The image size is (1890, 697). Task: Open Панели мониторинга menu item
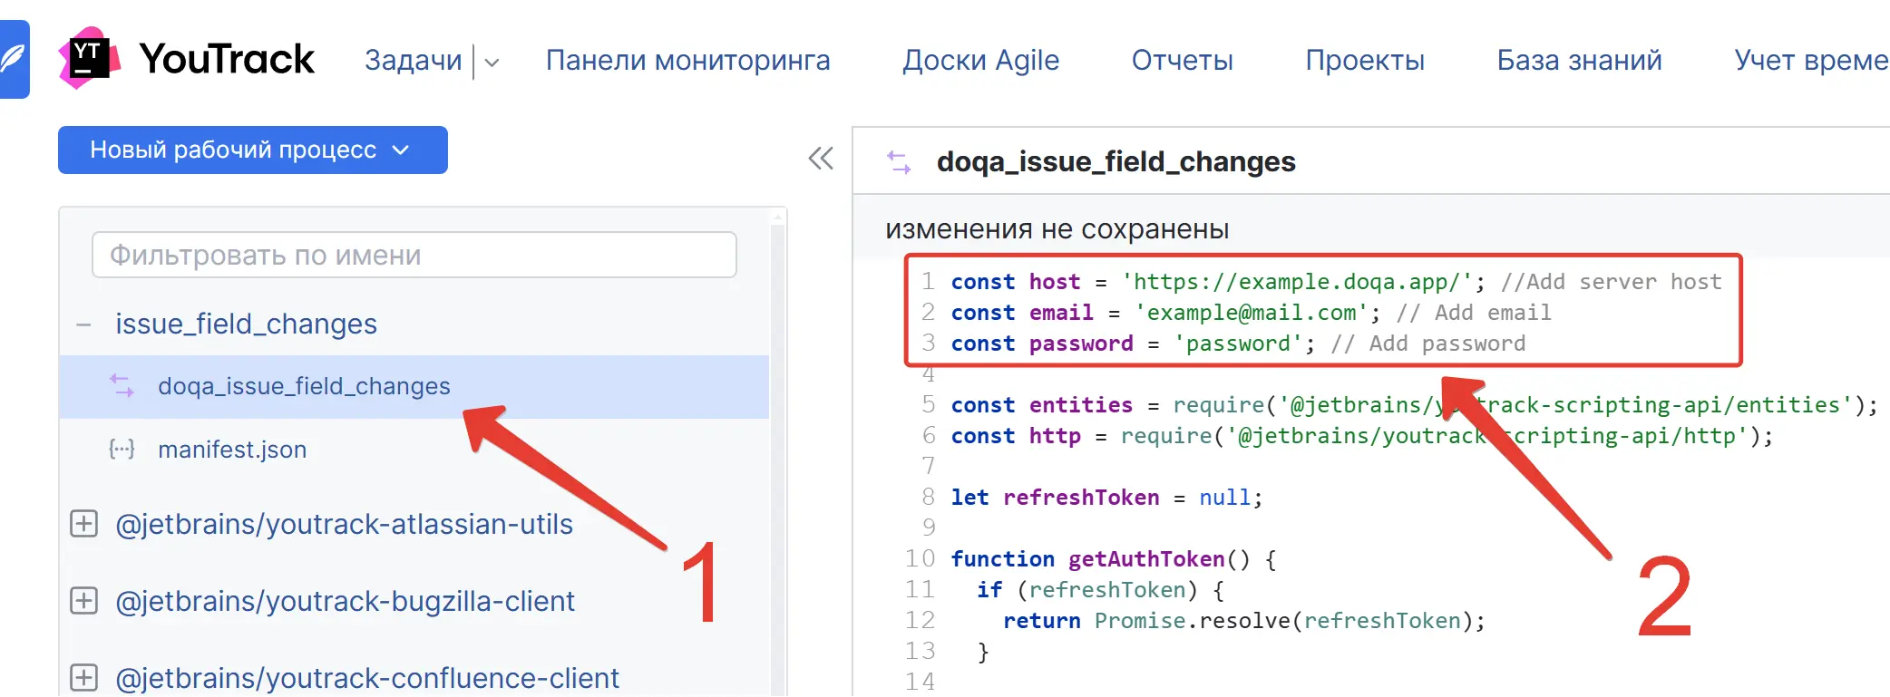pos(687,61)
